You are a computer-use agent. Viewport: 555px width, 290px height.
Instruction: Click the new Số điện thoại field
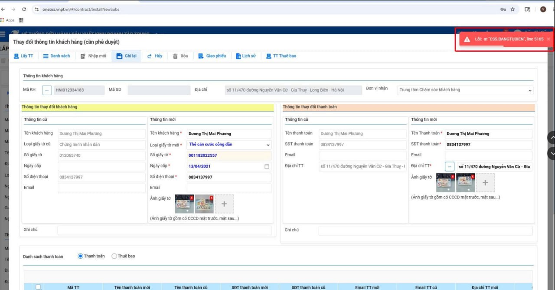click(x=229, y=177)
